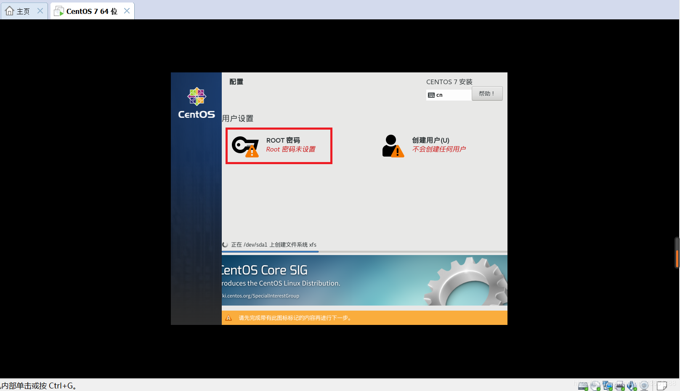Click the sound card status icon

[632, 386]
